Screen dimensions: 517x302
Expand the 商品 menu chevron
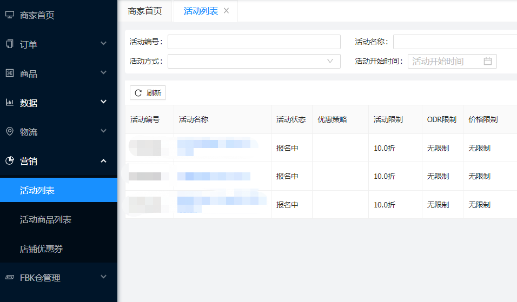click(x=103, y=72)
